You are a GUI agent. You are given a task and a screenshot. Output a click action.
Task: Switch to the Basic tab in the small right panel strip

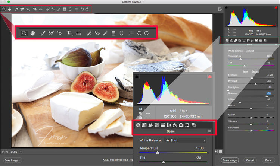point(227,41)
